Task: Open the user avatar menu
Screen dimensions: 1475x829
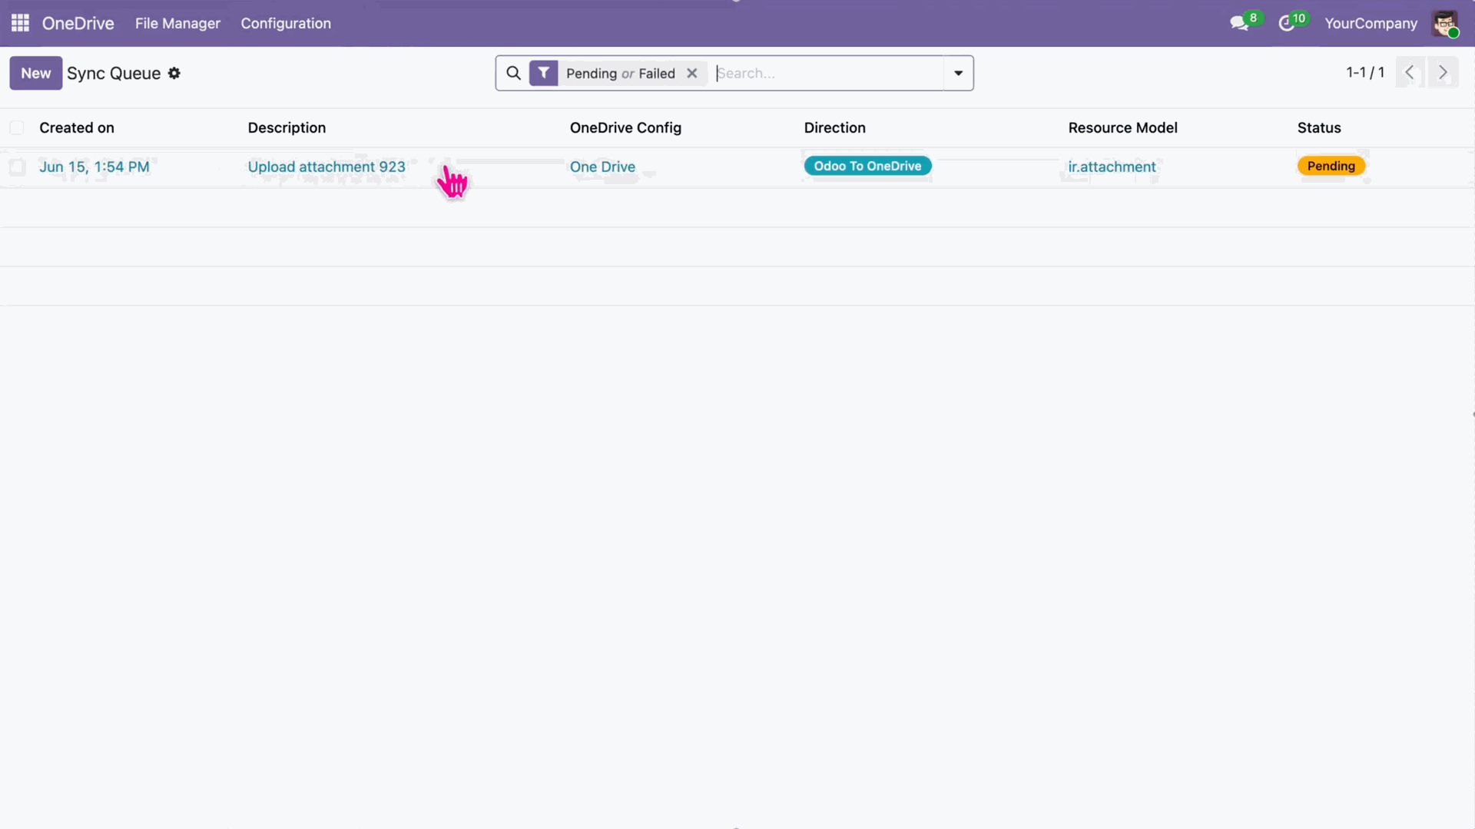Action: [1445, 23]
